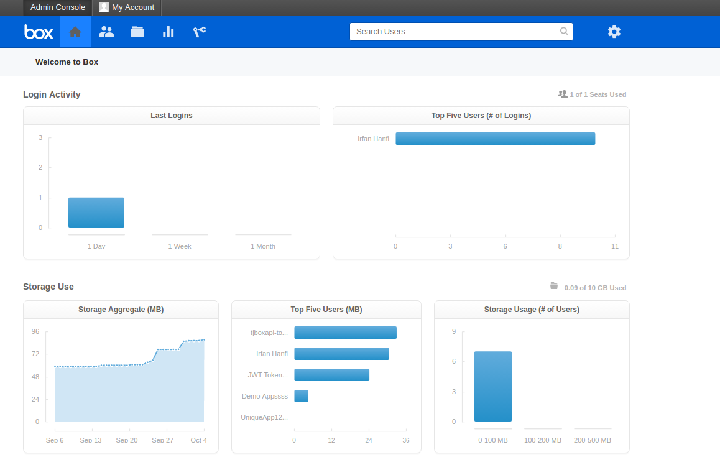Click the 1 of 1 Seats Used link
The width and height of the screenshot is (720, 470).
click(x=592, y=94)
